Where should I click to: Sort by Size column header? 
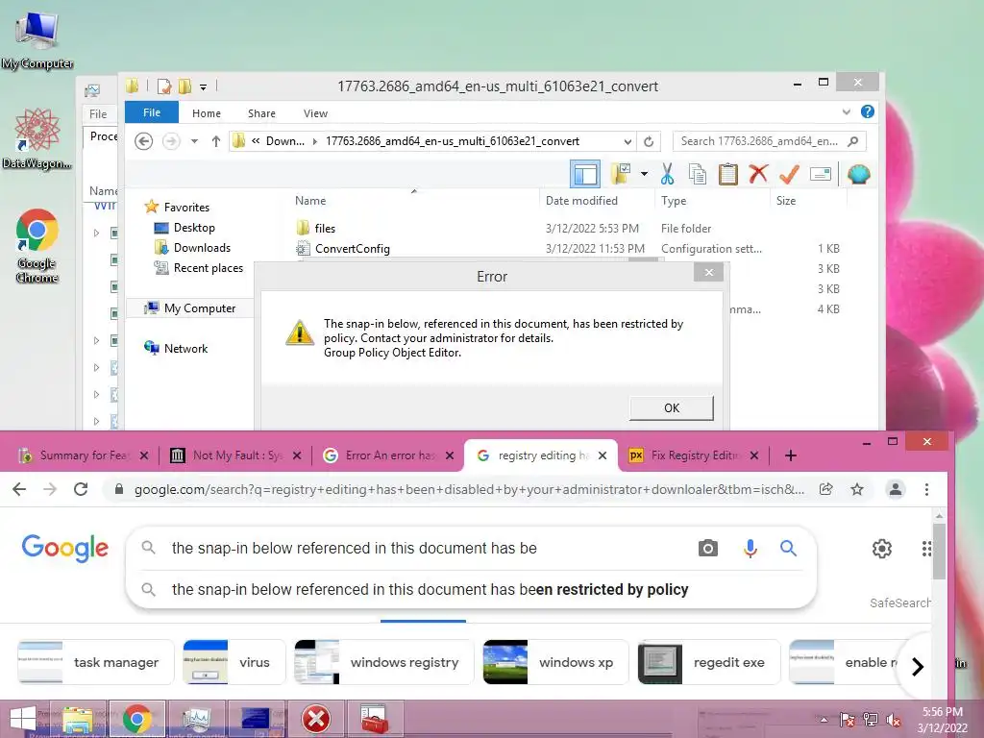[x=786, y=200]
